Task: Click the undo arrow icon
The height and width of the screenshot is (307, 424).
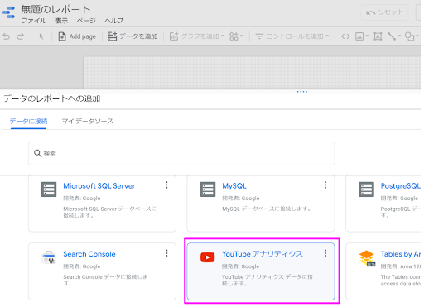Action: (7, 36)
